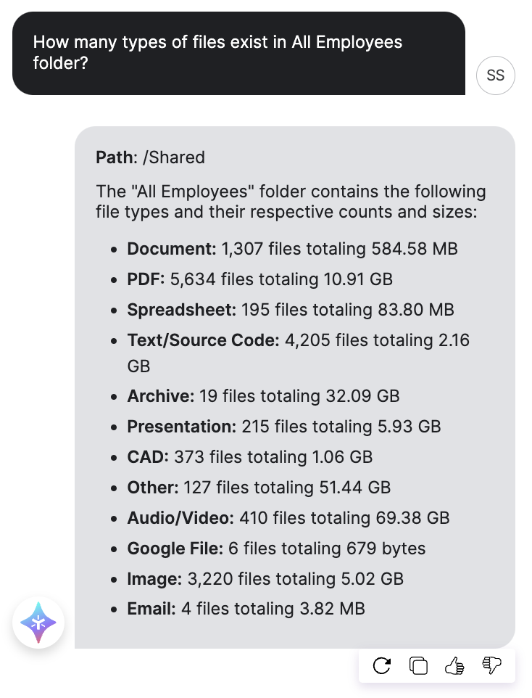532x698 pixels.
Task: Click the regenerate response icon
Action: tap(382, 666)
